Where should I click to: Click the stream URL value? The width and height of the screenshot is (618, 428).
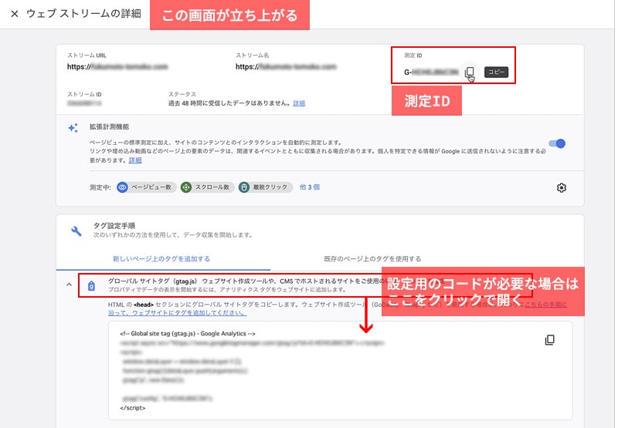click(117, 67)
